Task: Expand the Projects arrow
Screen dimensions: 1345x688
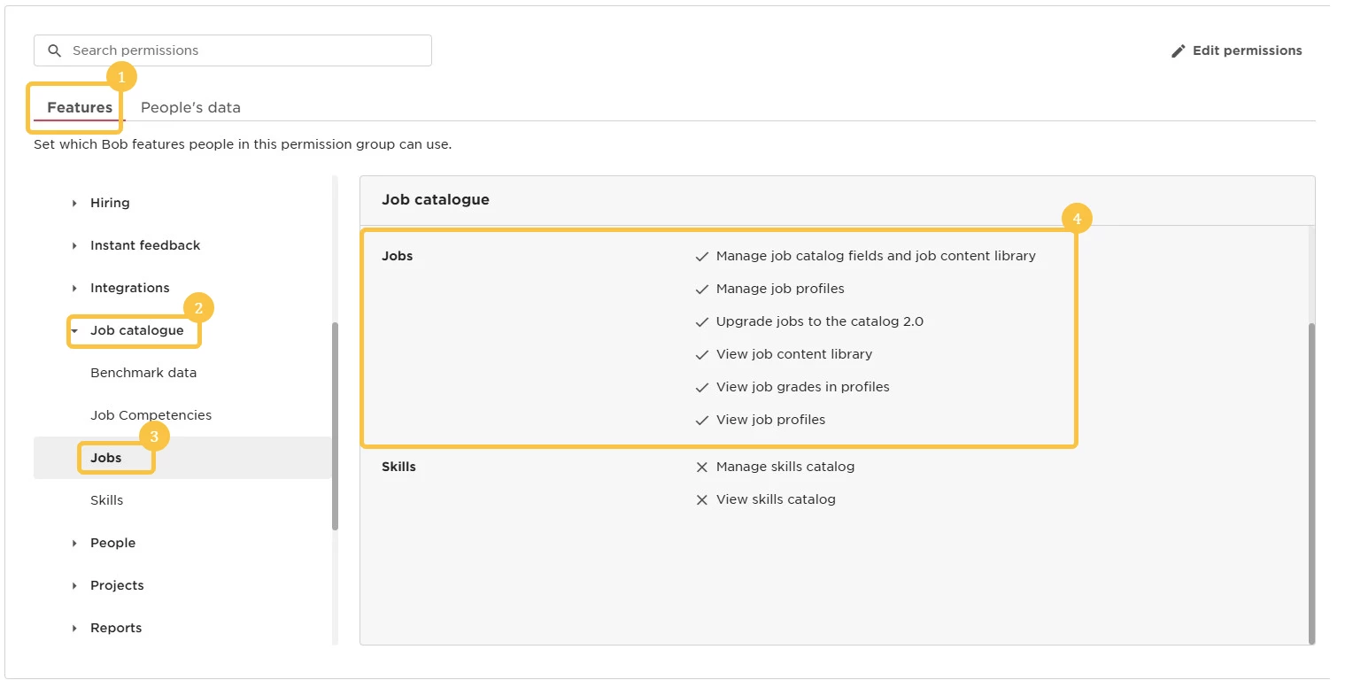Action: [x=74, y=585]
